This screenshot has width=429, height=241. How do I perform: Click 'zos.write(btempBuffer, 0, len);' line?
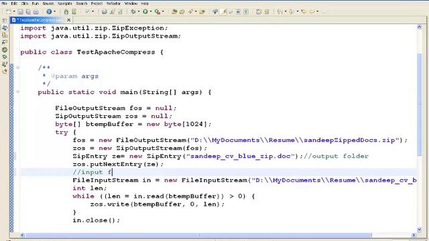tap(157, 204)
